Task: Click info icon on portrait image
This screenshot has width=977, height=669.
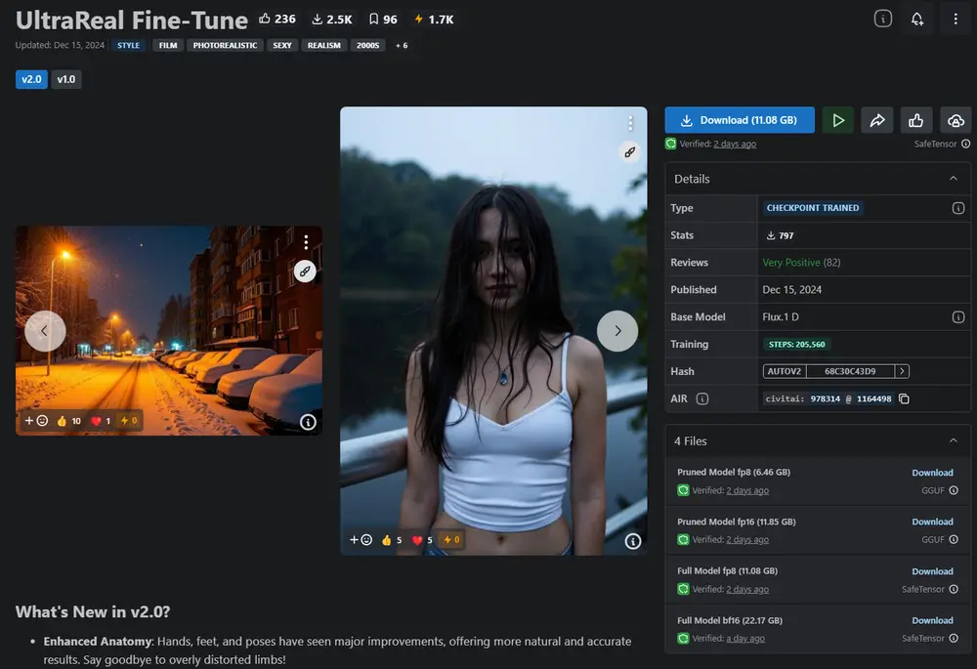Action: (x=632, y=541)
